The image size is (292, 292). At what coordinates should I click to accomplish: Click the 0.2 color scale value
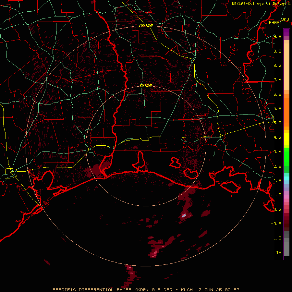point(277,210)
